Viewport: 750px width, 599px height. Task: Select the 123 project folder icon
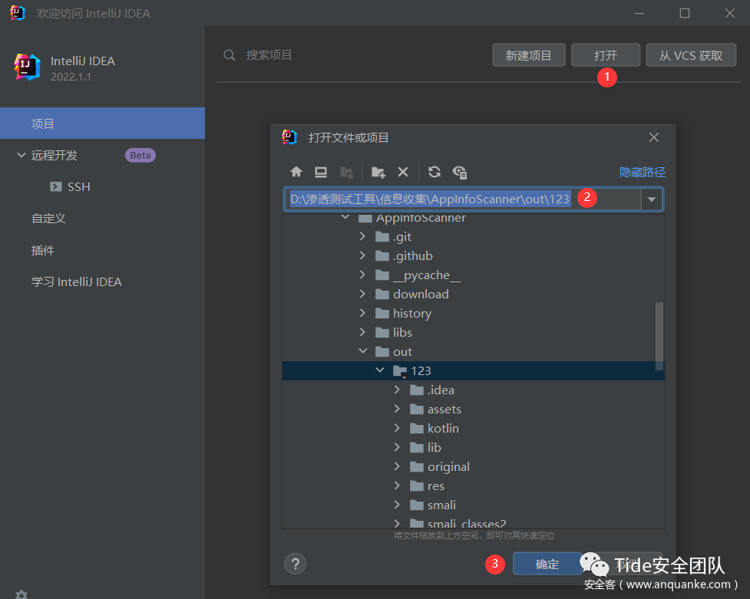coord(399,371)
